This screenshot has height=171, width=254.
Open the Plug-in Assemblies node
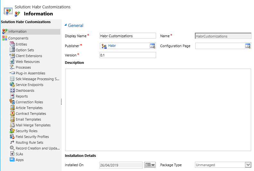coord(30,73)
